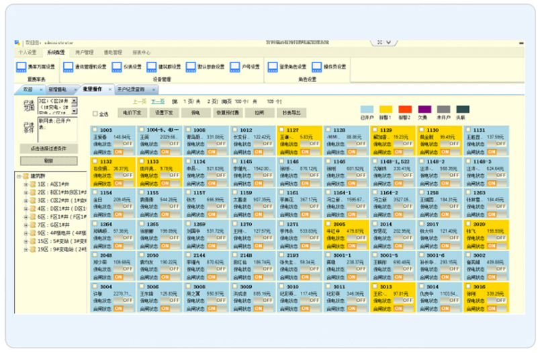Viewport: 540px width, 353px height.
Task: Tick the 全选 select-all checkbox
Action: click(x=95, y=114)
